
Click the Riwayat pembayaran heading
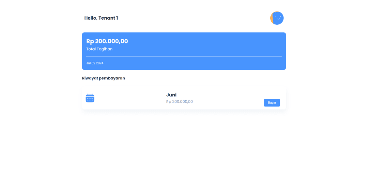[x=104, y=78]
